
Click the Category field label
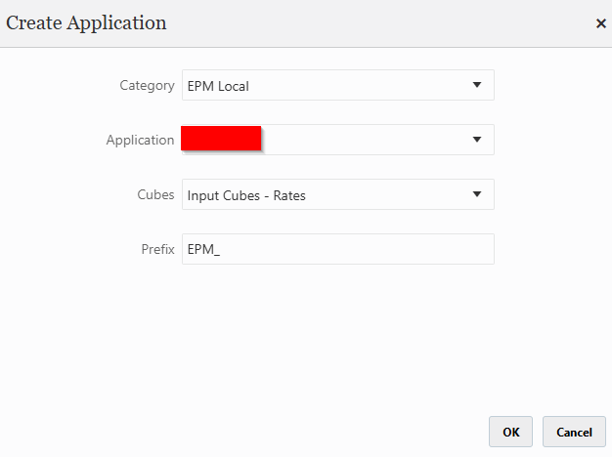147,85
